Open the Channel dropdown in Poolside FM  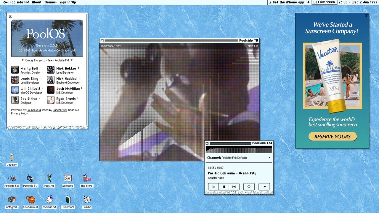239,158
